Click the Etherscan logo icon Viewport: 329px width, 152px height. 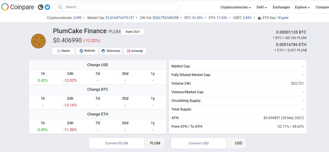tap(104, 51)
